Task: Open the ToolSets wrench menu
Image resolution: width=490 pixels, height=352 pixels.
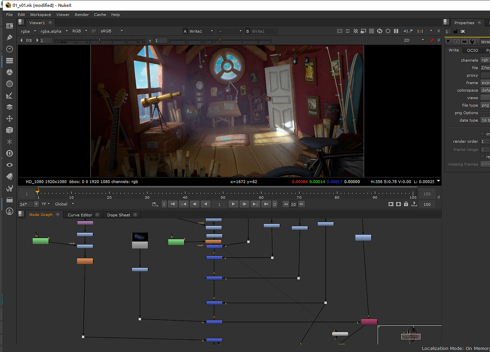Action: pyautogui.click(x=10, y=188)
